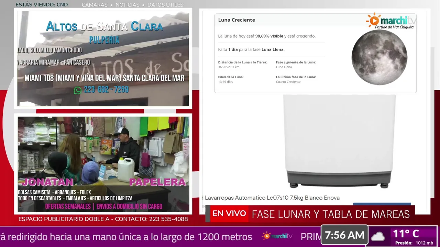Click the WhatsApp icon beside 223 692-7259
This screenshot has width=440, height=247.
coord(78,90)
